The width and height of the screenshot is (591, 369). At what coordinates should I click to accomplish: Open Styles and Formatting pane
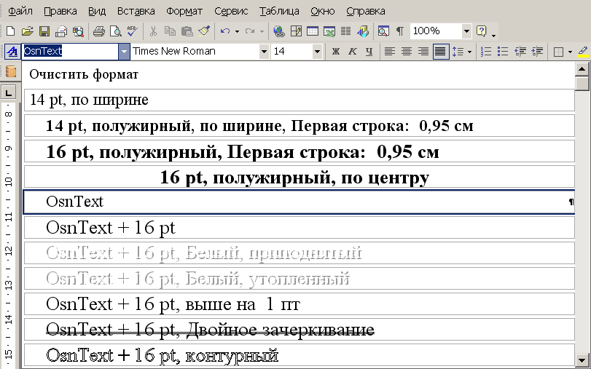click(x=12, y=52)
